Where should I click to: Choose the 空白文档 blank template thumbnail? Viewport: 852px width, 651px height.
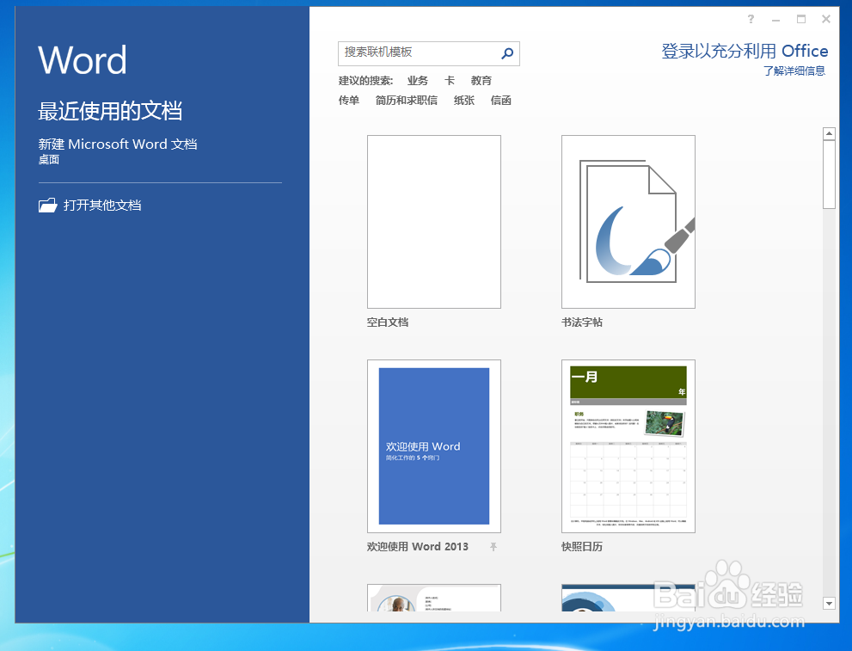[434, 222]
